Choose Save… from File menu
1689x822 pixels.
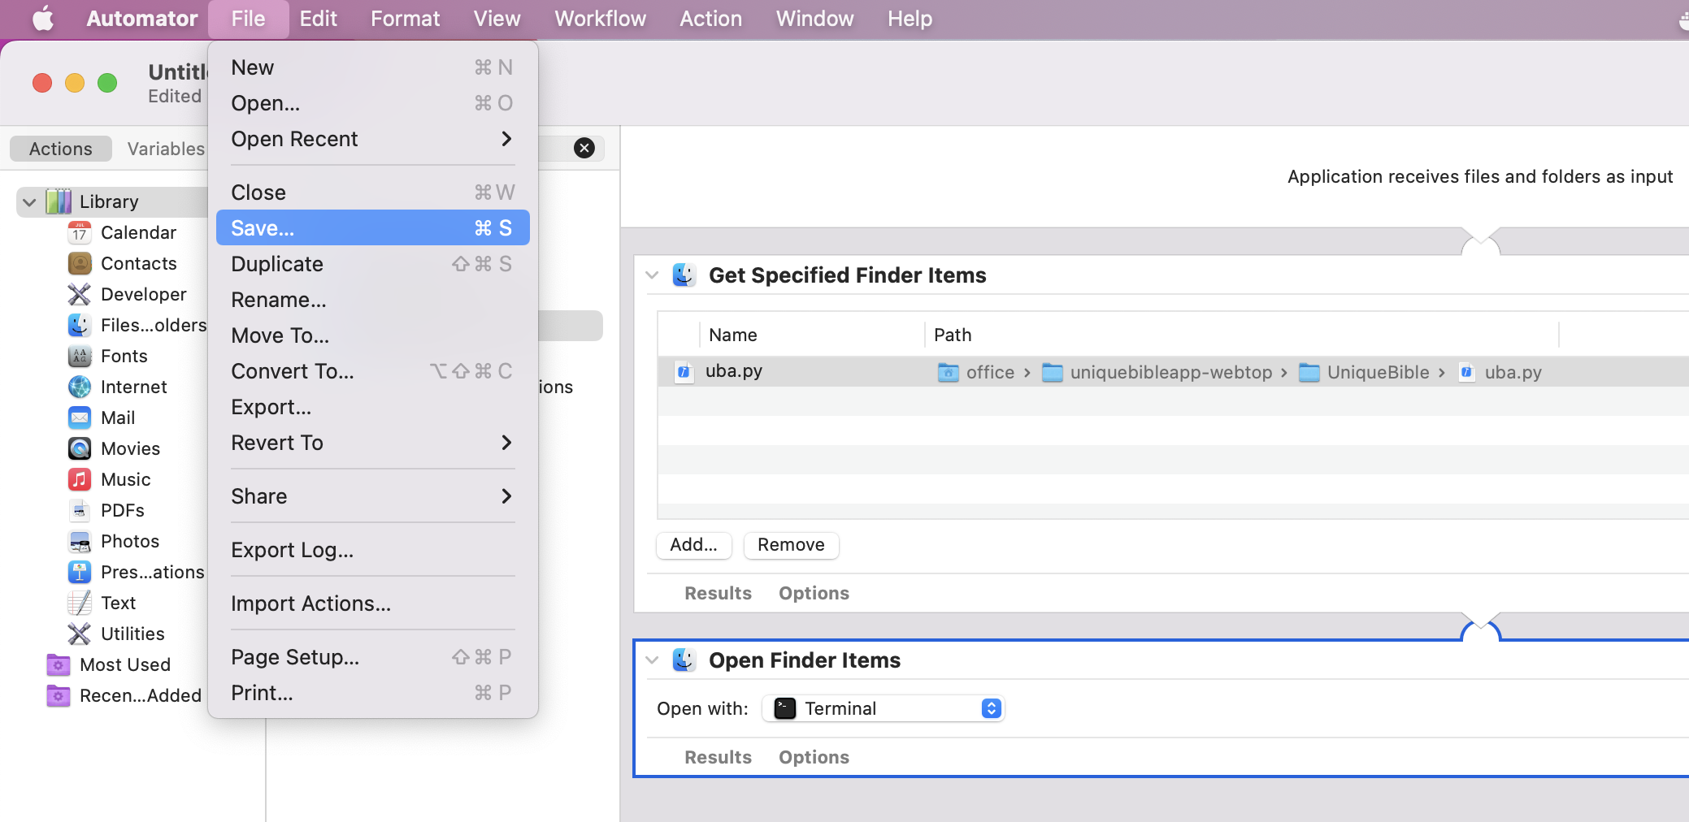[x=373, y=228]
